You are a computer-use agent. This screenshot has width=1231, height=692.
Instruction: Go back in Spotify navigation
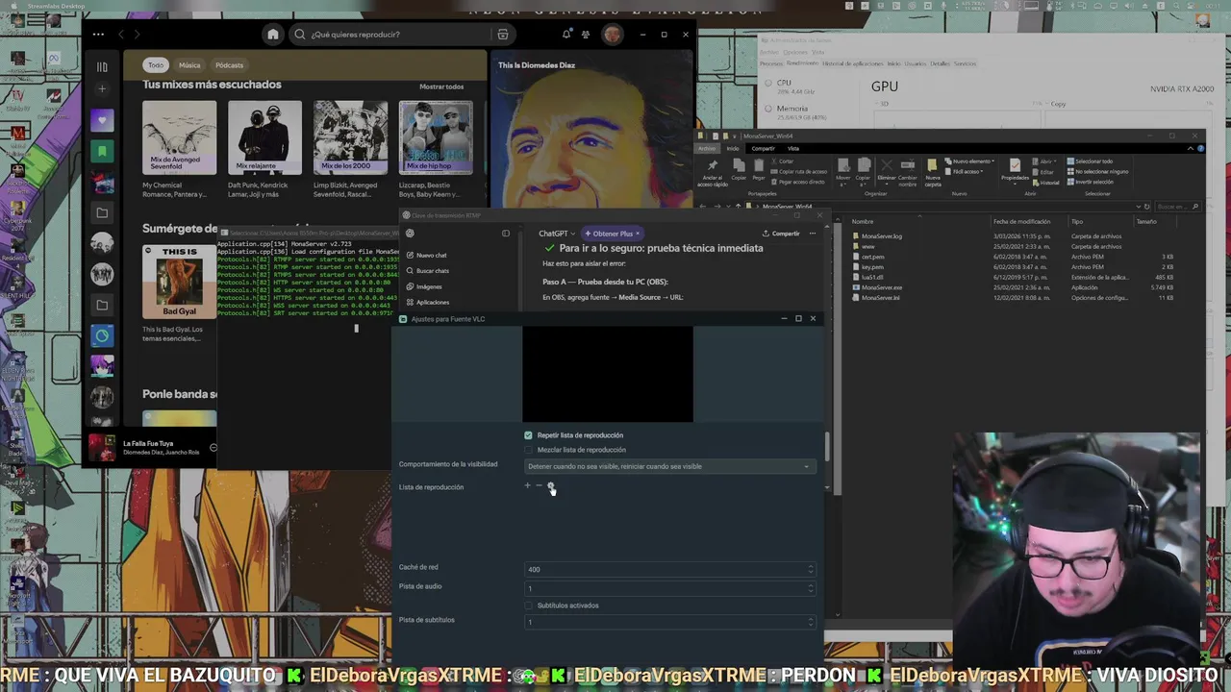point(121,35)
